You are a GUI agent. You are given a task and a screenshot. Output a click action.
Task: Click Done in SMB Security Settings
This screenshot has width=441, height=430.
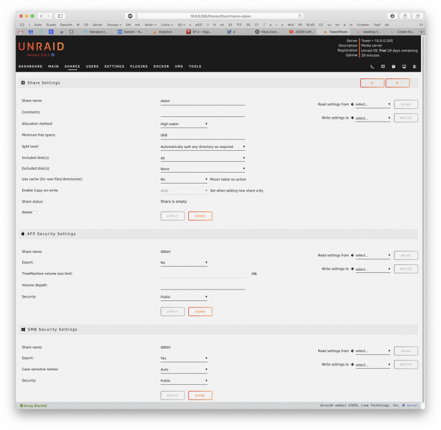tap(200, 396)
